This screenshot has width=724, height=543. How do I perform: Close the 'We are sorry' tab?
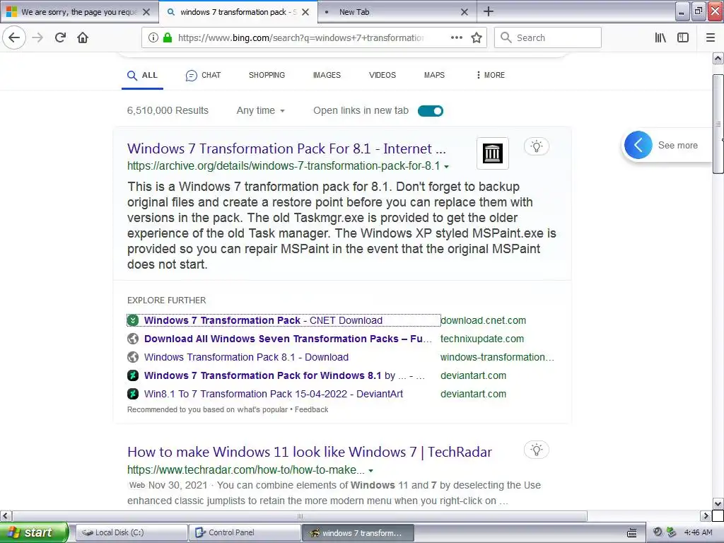[146, 12]
